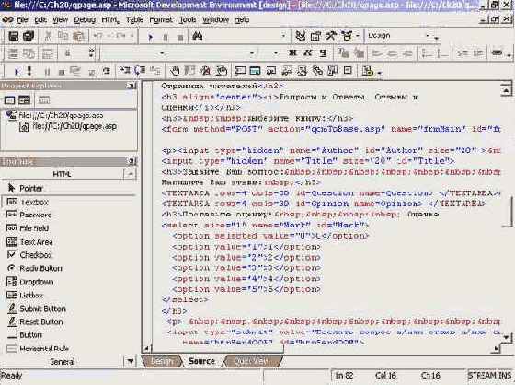
Task: Pick the foreground color button
Action: tap(343, 53)
